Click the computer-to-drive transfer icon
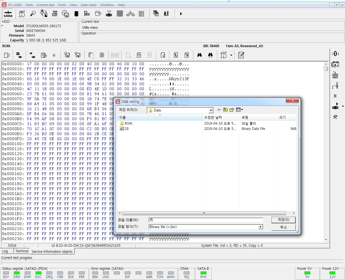 coord(44,14)
